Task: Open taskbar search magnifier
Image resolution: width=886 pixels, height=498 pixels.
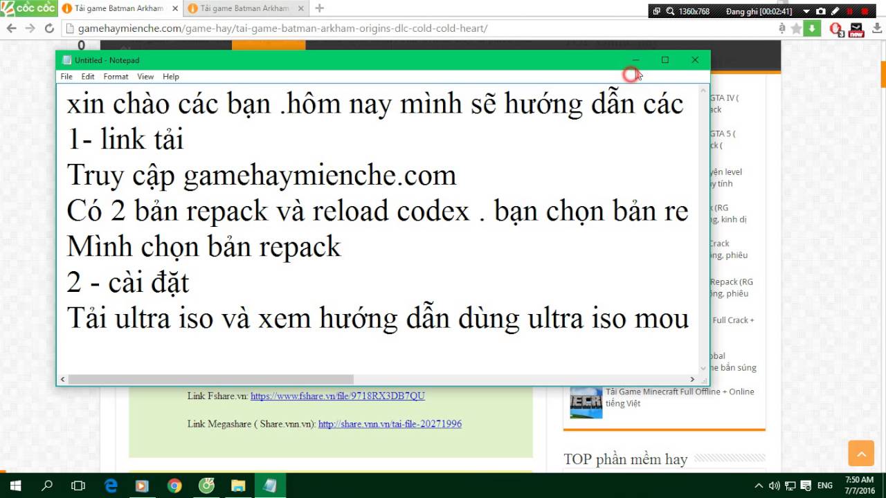Action: (x=47, y=486)
